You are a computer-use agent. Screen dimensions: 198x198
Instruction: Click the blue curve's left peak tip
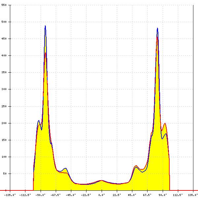click(45, 26)
